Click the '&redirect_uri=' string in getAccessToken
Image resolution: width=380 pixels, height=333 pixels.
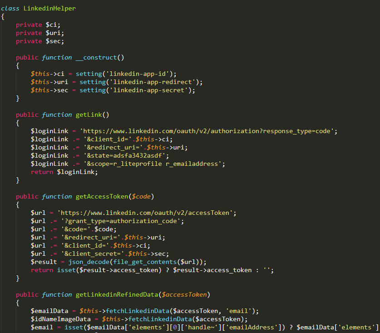(91, 238)
